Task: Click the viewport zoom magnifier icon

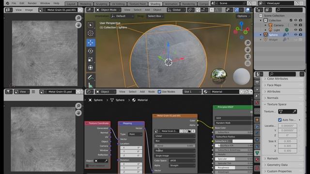Action: (248, 43)
